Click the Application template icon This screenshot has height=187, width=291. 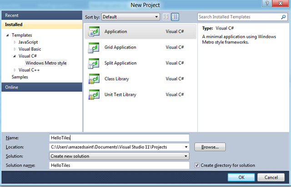pos(94,31)
